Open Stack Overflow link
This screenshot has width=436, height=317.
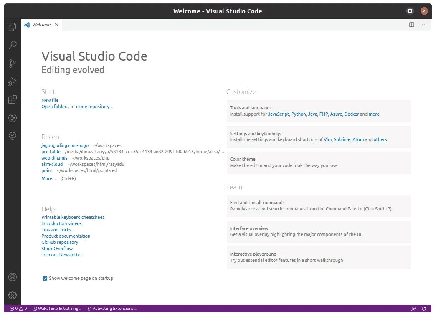[57, 249]
